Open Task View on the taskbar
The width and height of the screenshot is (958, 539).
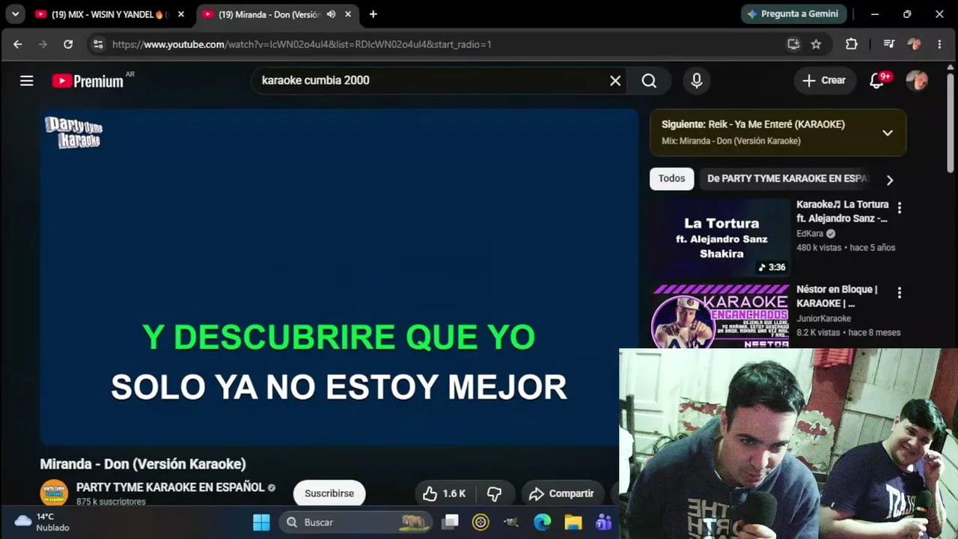tap(450, 522)
